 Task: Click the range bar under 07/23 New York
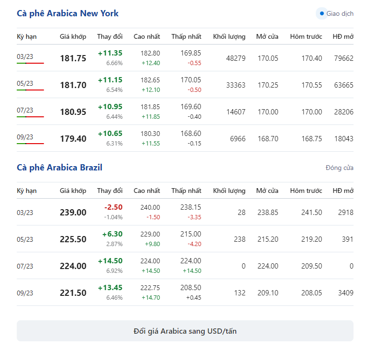coord(30,117)
